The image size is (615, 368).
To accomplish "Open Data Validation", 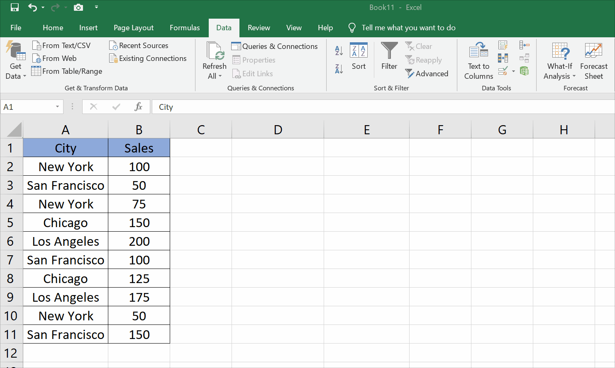I will [x=502, y=70].
